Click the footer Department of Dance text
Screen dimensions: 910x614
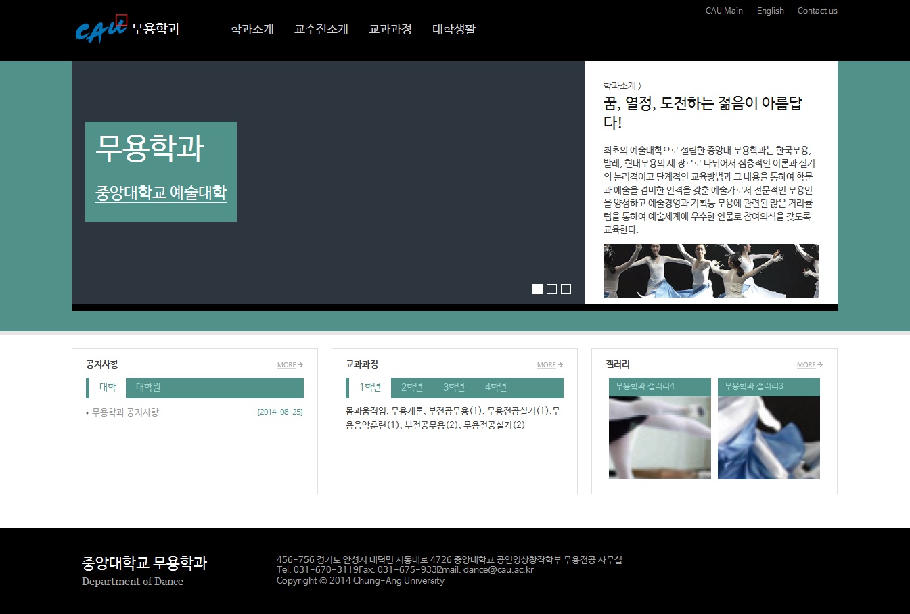(x=133, y=582)
